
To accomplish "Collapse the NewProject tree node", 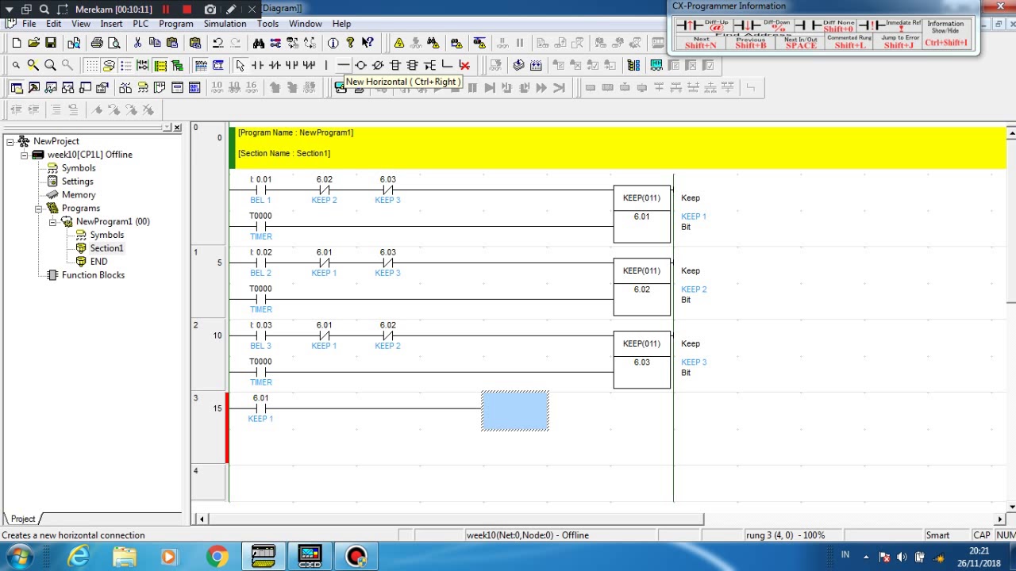I will tap(10, 141).
